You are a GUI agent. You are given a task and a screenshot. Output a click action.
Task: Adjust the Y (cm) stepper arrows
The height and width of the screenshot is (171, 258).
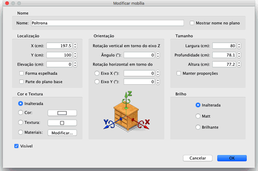coord(75,55)
